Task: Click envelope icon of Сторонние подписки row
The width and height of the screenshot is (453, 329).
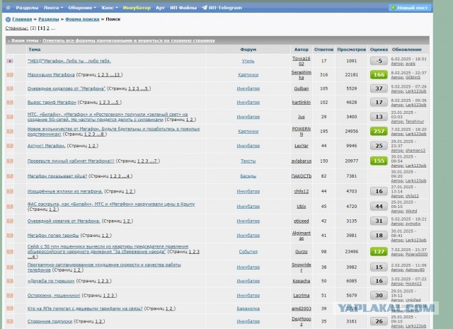Action: pos(10,321)
